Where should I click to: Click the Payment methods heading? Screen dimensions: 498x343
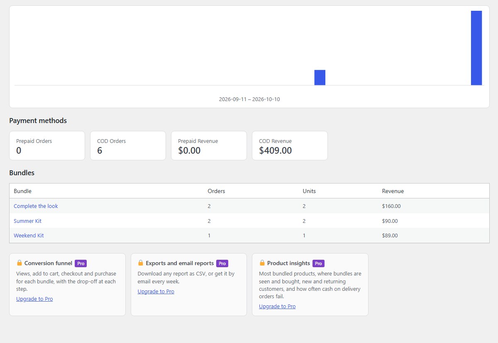(x=38, y=121)
